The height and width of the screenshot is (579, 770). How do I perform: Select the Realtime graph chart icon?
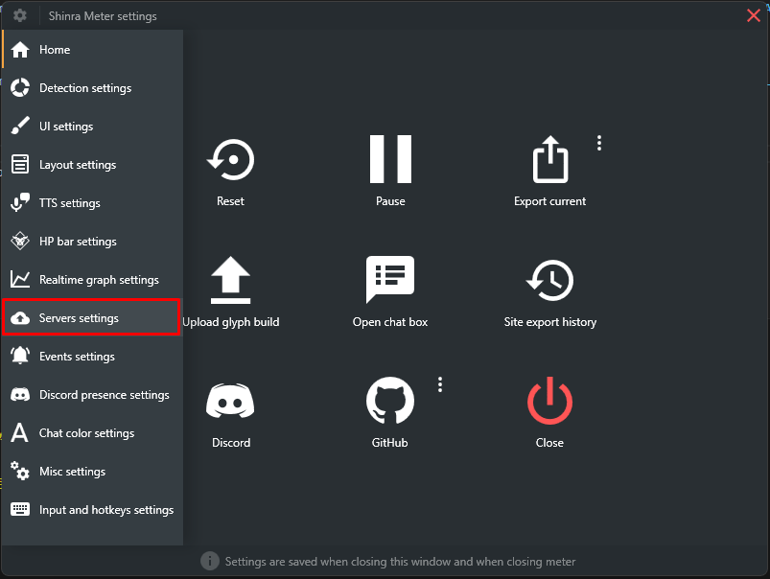19,279
